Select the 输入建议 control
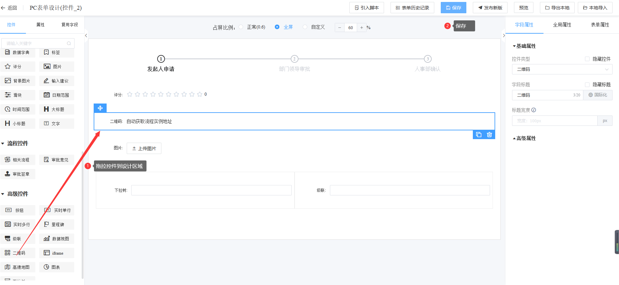 [57, 81]
